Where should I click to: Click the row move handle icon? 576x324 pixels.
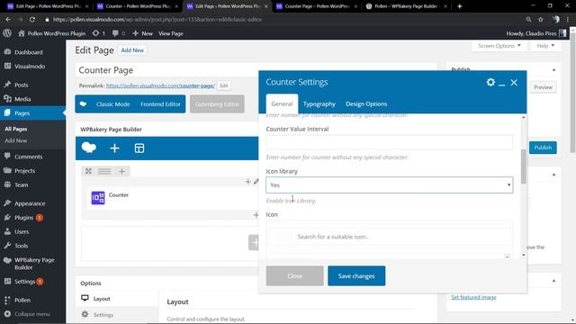click(88, 171)
